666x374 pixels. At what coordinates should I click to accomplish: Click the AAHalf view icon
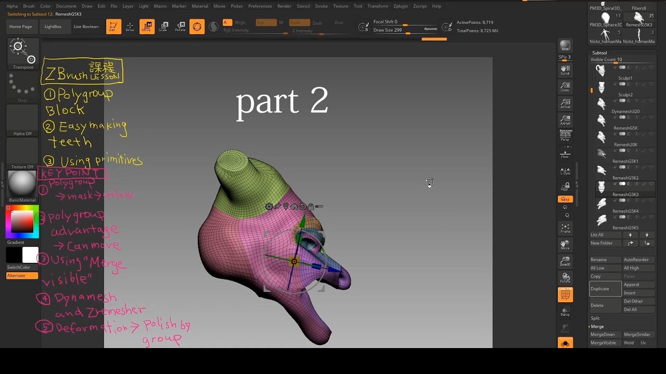565,120
